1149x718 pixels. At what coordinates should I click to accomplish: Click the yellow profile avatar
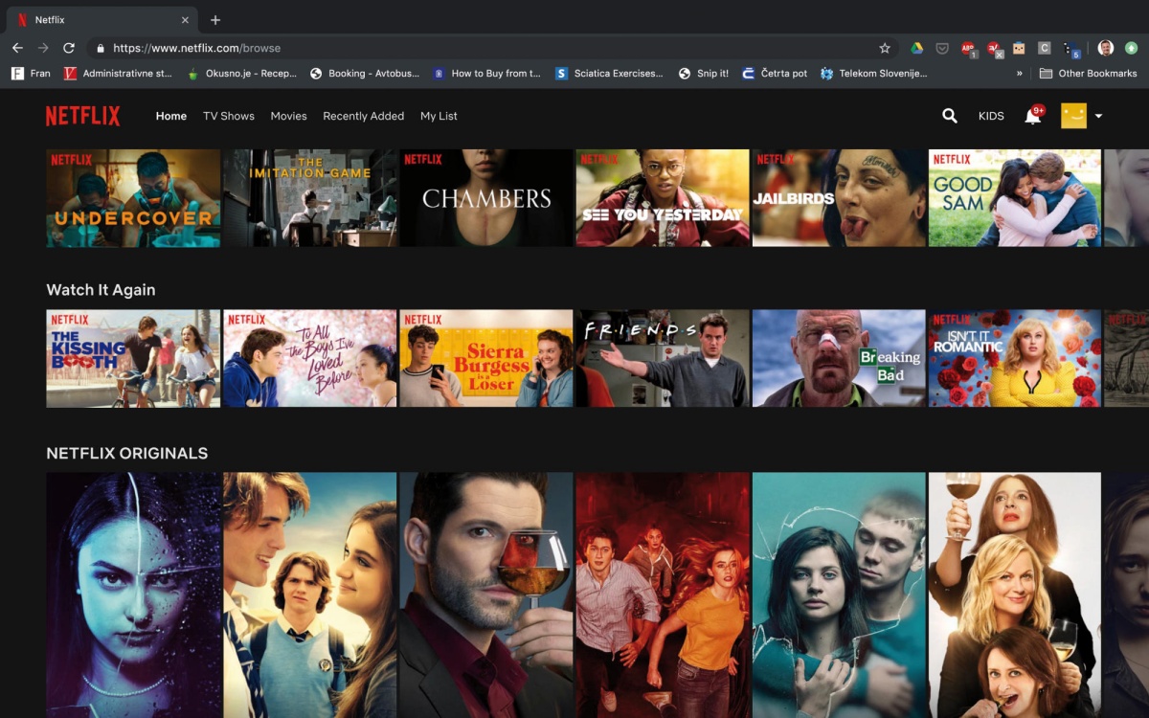coord(1074,116)
